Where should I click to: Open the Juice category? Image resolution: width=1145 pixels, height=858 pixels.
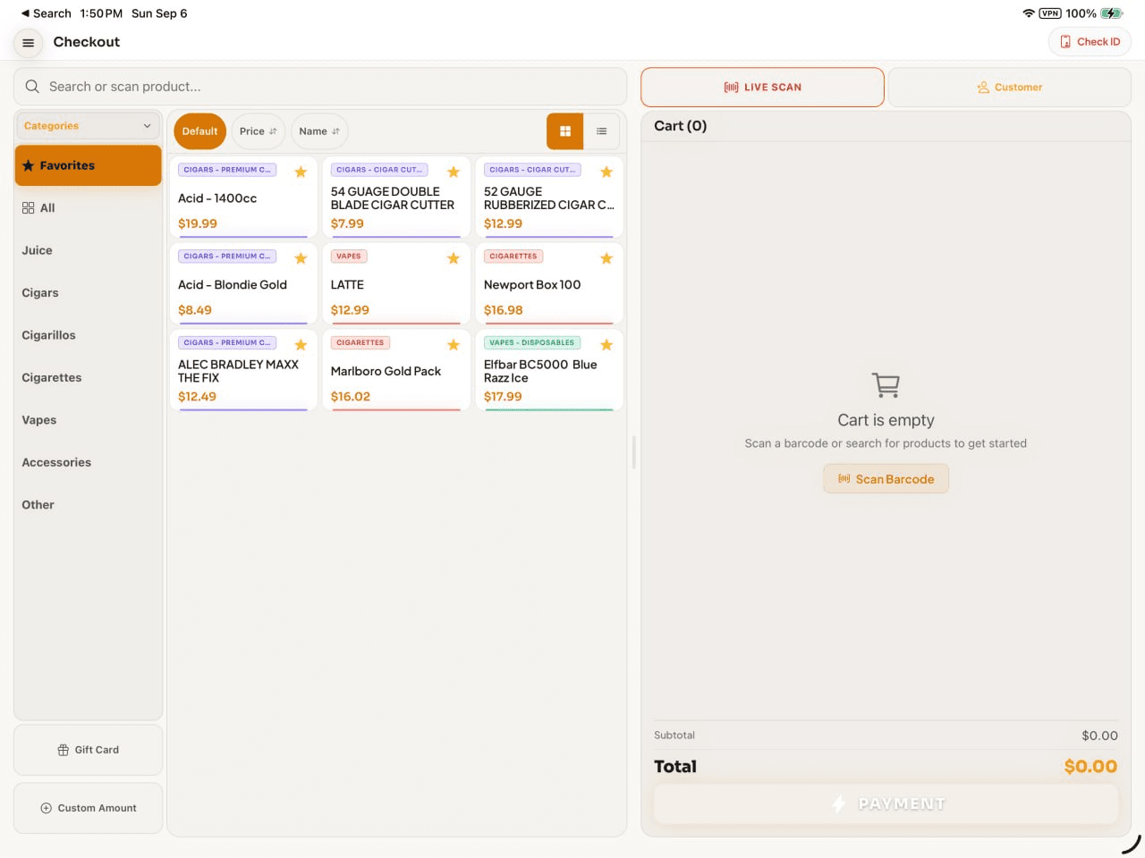coord(88,250)
